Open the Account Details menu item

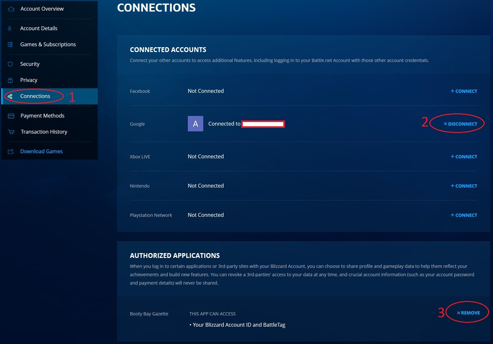[x=39, y=28]
